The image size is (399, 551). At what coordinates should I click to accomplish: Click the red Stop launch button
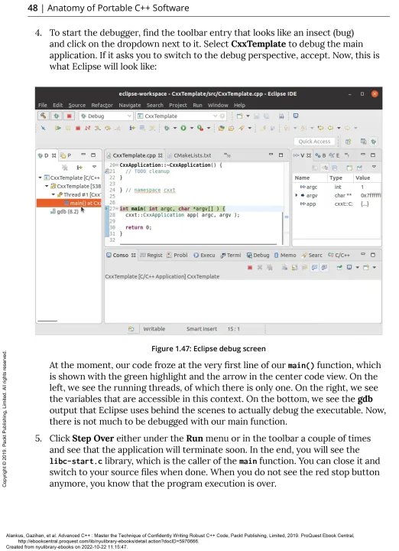(x=69, y=116)
